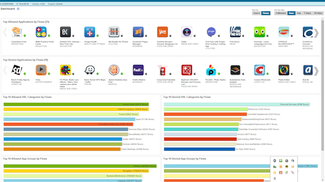Image resolution: width=325 pixels, height=182 pixels.
Task: Open the FX Photo Studio app icon
Action: (x=65, y=70)
